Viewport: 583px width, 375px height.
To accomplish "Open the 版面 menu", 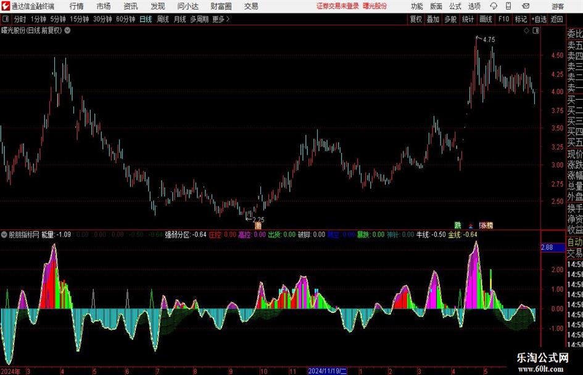I will click(436, 6).
